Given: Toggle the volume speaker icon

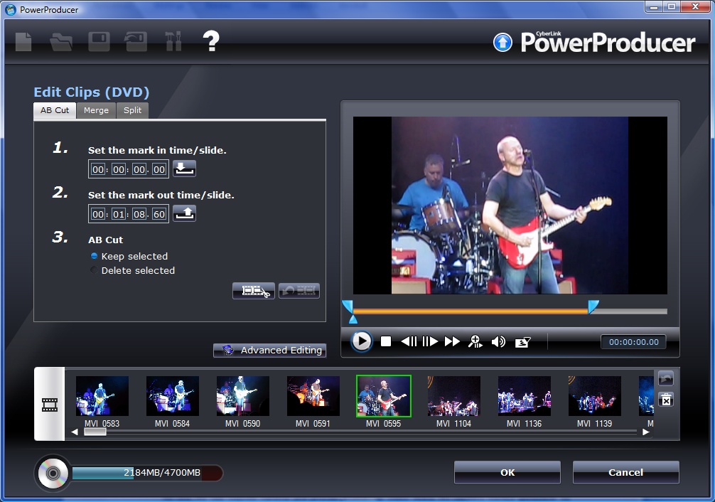Looking at the screenshot, I should point(498,341).
